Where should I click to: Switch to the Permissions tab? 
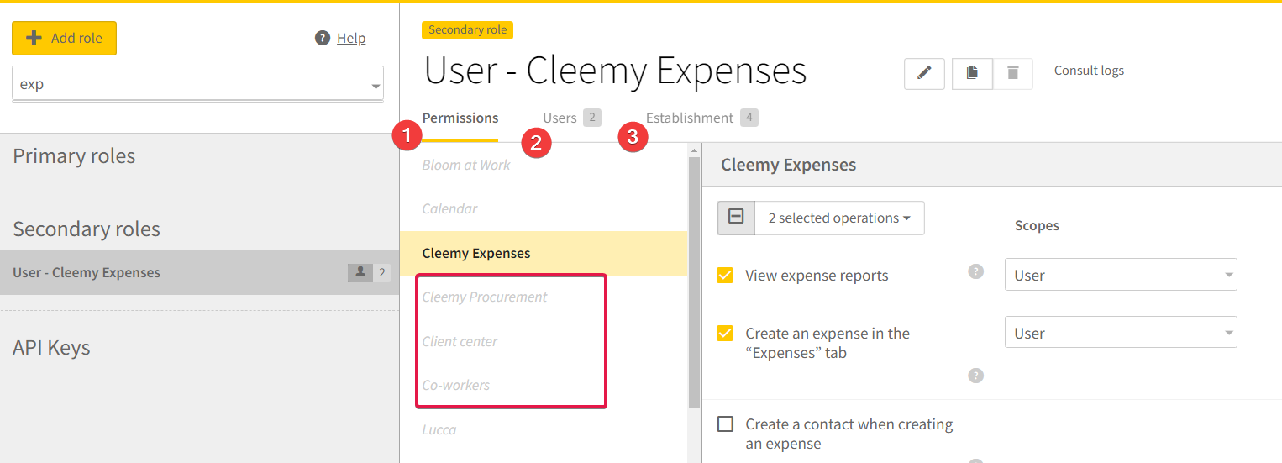(460, 118)
